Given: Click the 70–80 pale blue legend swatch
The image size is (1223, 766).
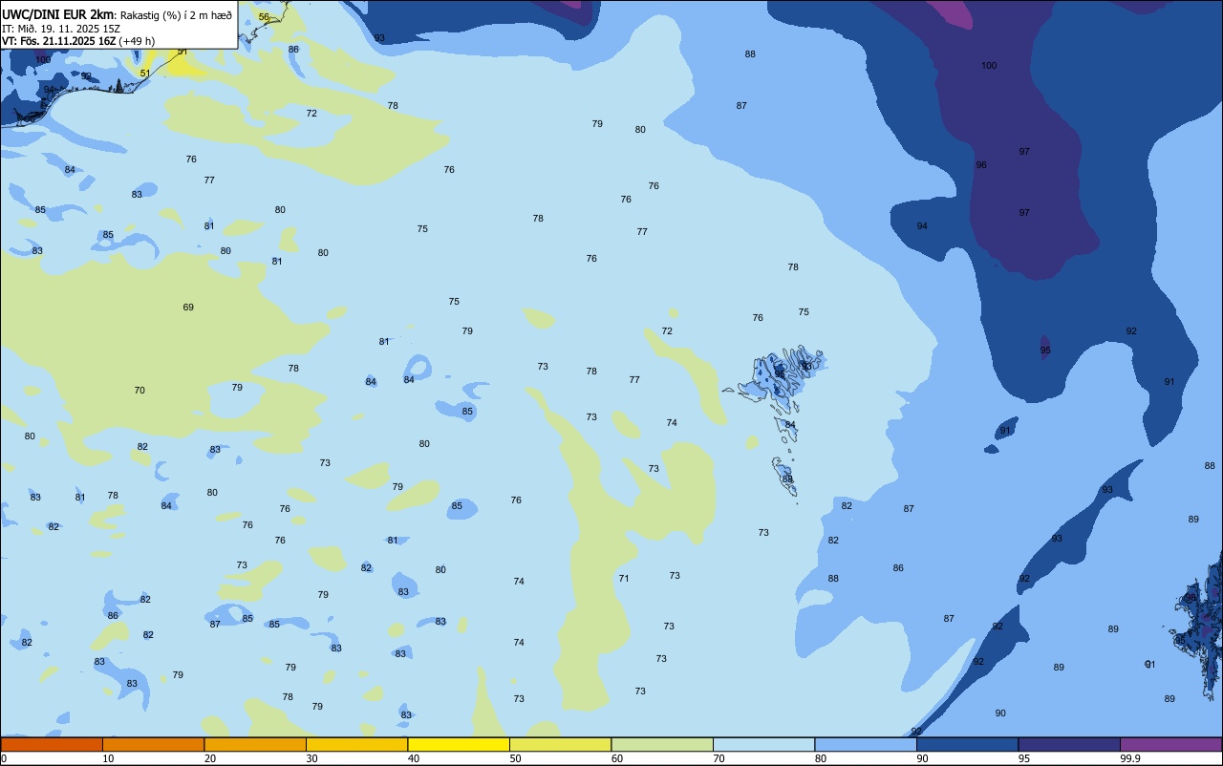Looking at the screenshot, I should click(x=763, y=744).
